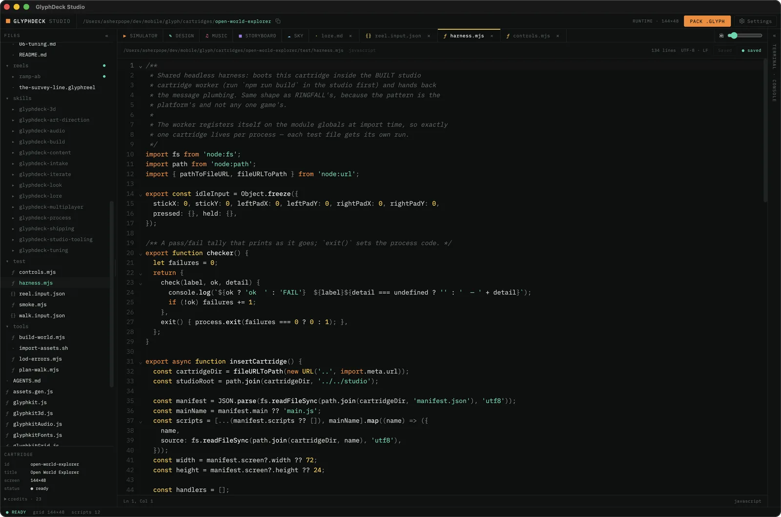This screenshot has width=781, height=517.
Task: Click the greyed Saved button
Action: pyautogui.click(x=725, y=50)
